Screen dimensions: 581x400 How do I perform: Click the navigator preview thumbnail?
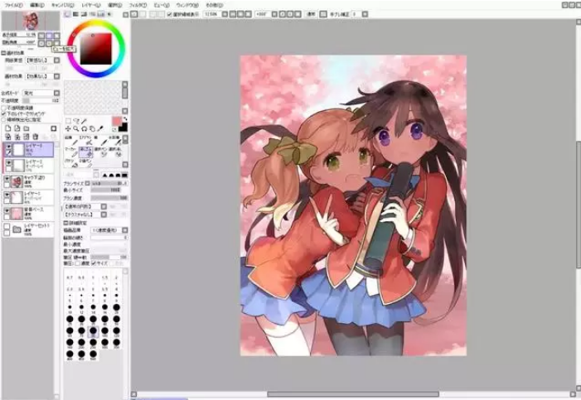pyautogui.click(x=31, y=21)
